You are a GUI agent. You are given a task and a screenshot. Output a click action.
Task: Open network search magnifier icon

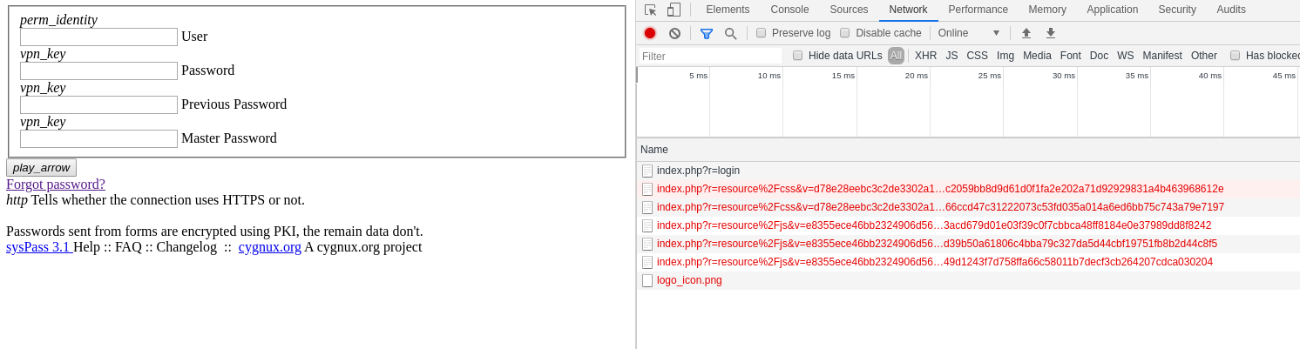730,33
